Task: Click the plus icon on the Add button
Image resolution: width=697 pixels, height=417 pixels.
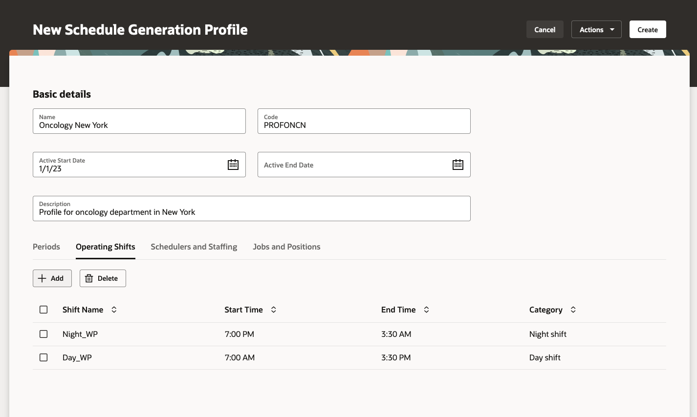Action: coord(42,278)
